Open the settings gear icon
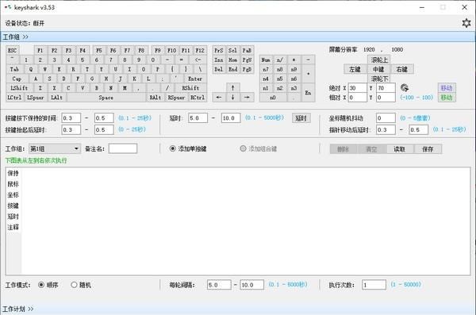 pyautogui.click(x=466, y=23)
